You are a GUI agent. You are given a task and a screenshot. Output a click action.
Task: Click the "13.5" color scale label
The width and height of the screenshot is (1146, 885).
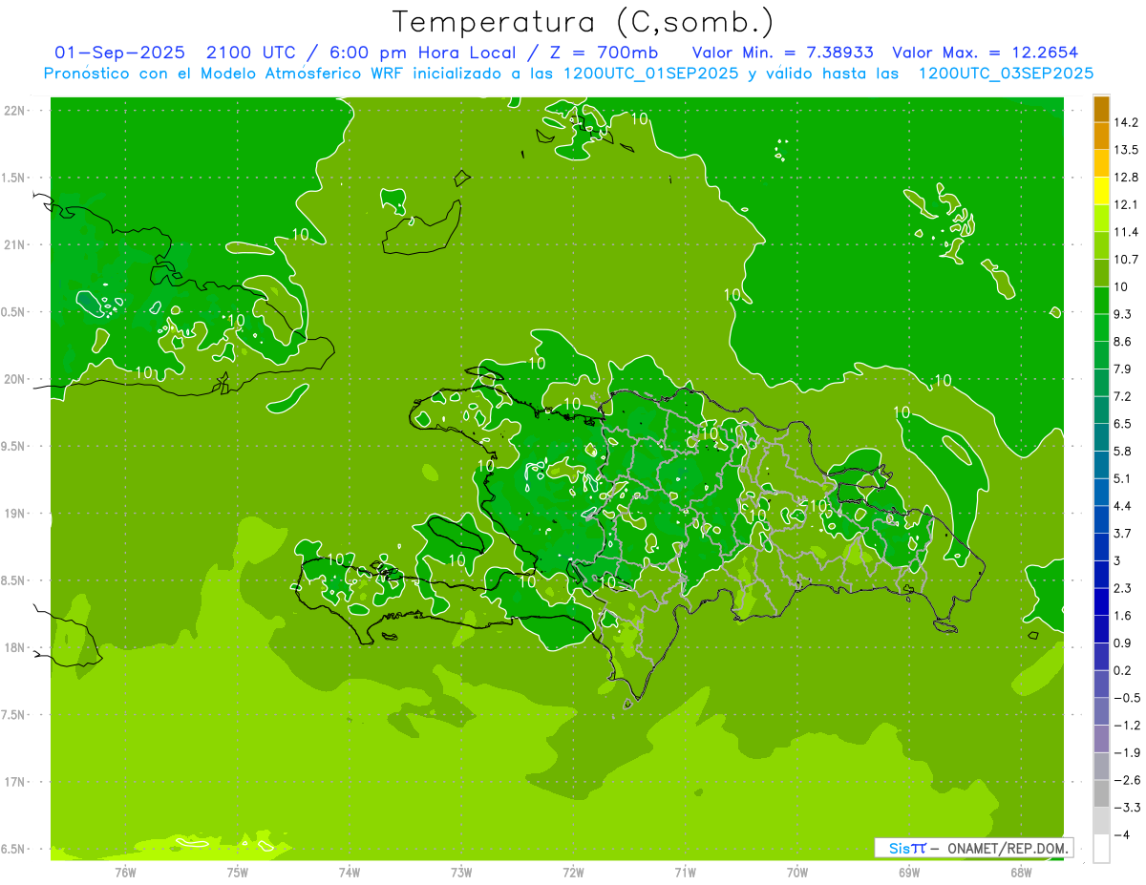[1127, 150]
